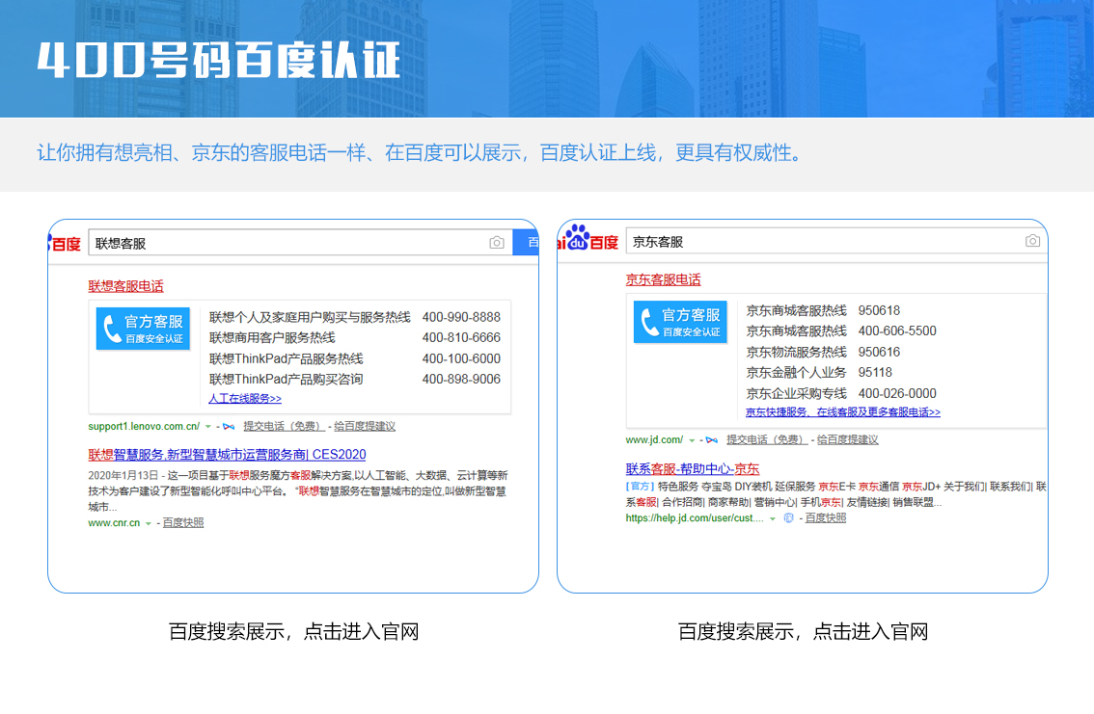Expand dropdown arrow after www.jd.com/
This screenshot has width=1094, height=714.
point(692,441)
